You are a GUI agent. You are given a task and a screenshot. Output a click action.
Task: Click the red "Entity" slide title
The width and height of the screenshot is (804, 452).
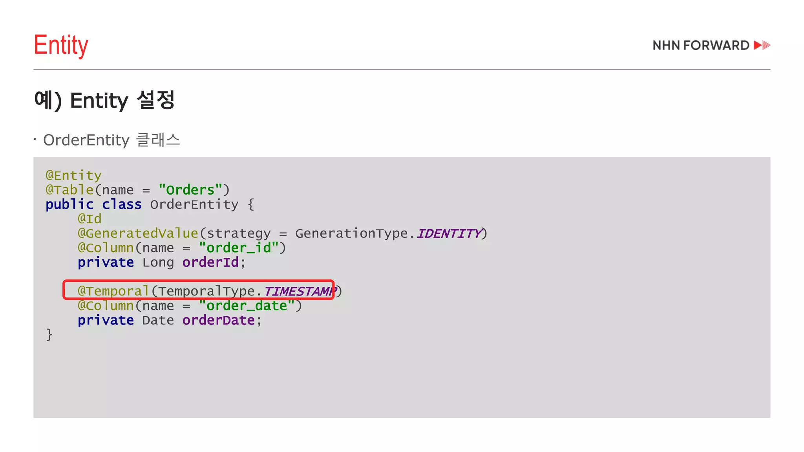pyautogui.click(x=61, y=46)
